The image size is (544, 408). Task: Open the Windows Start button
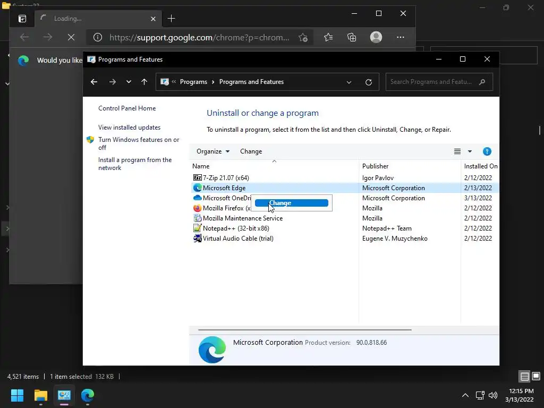(x=17, y=395)
